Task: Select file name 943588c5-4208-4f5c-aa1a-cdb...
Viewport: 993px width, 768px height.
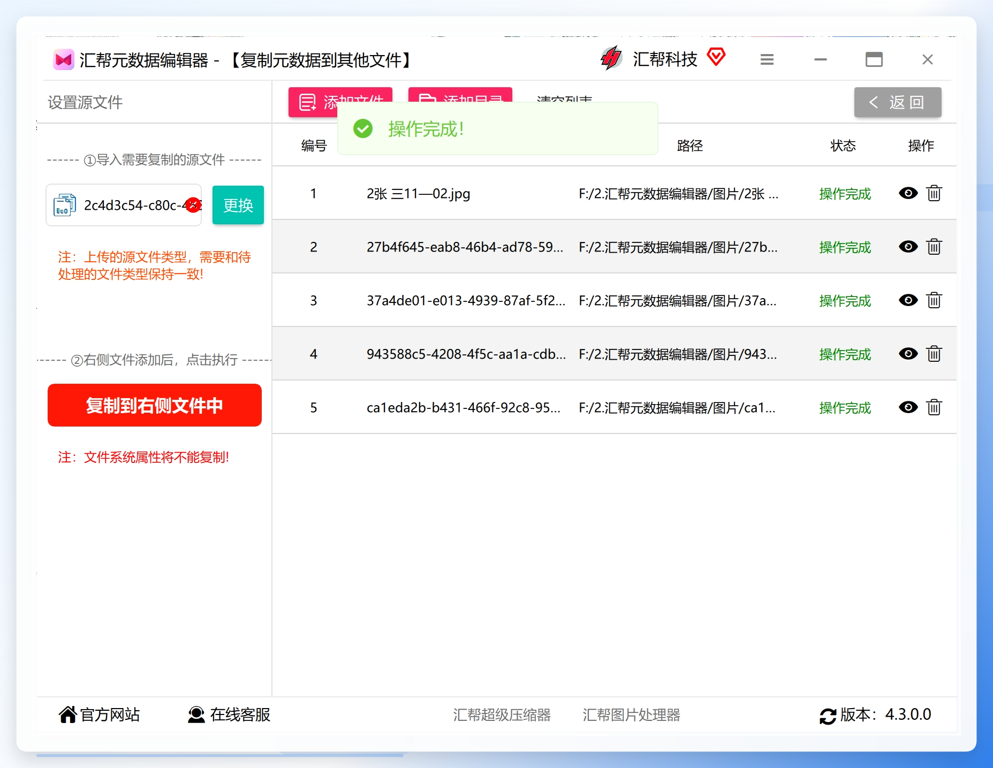Action: [x=466, y=354]
